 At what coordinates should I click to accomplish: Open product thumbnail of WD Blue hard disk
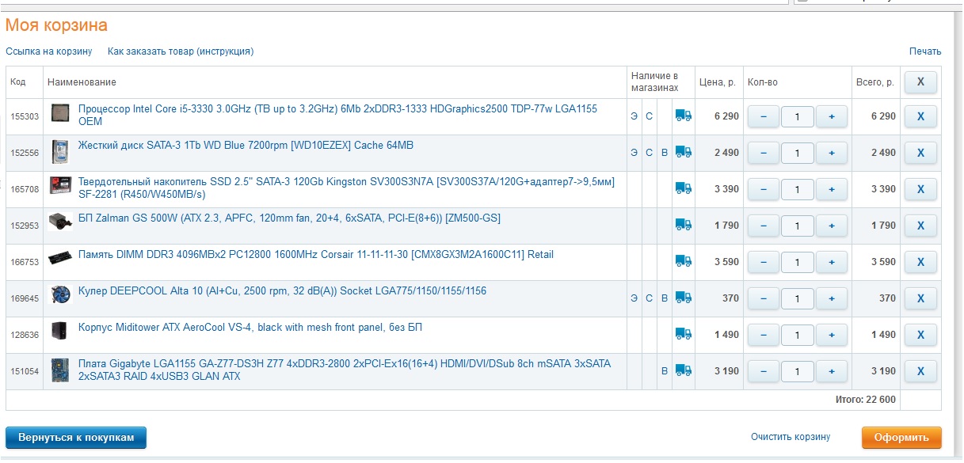[x=59, y=152]
